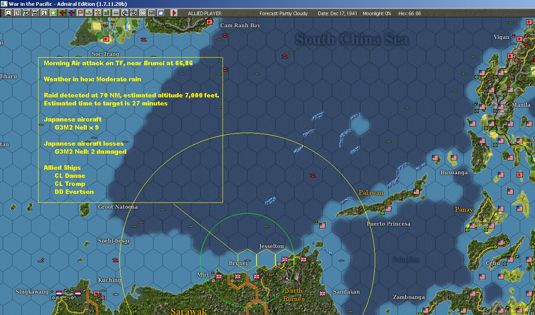This screenshot has width=535, height=315.
Task: Open the globe toolbar icon
Action: coord(125,13)
